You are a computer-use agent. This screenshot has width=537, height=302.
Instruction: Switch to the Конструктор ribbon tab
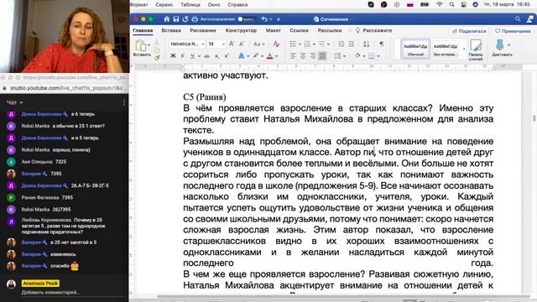tap(241, 30)
